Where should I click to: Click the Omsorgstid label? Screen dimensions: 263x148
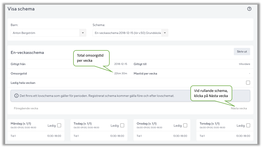pyautogui.click(x=19, y=74)
